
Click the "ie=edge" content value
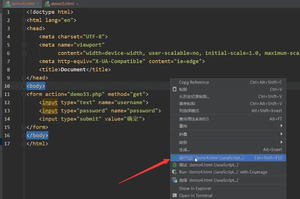tap(187, 61)
